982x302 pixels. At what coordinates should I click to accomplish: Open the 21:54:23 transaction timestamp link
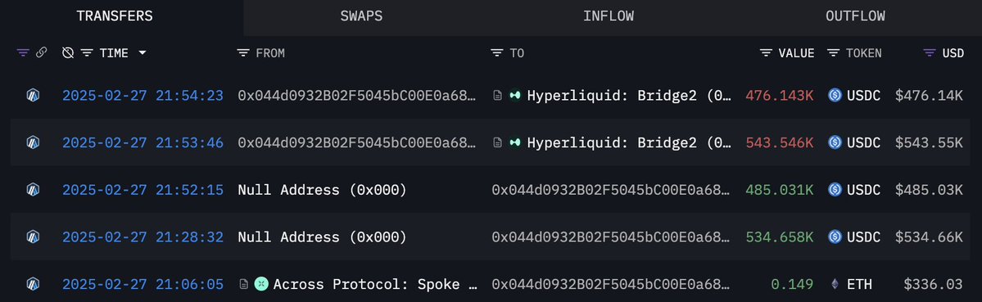tap(143, 96)
